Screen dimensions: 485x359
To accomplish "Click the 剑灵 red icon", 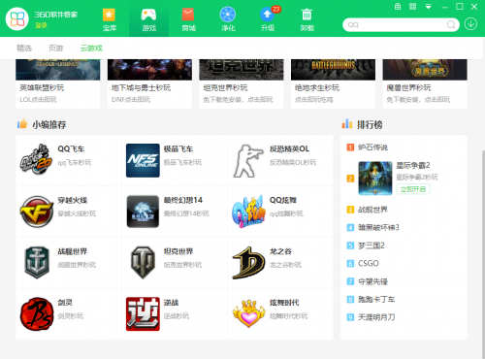I will pyautogui.click(x=37, y=314).
